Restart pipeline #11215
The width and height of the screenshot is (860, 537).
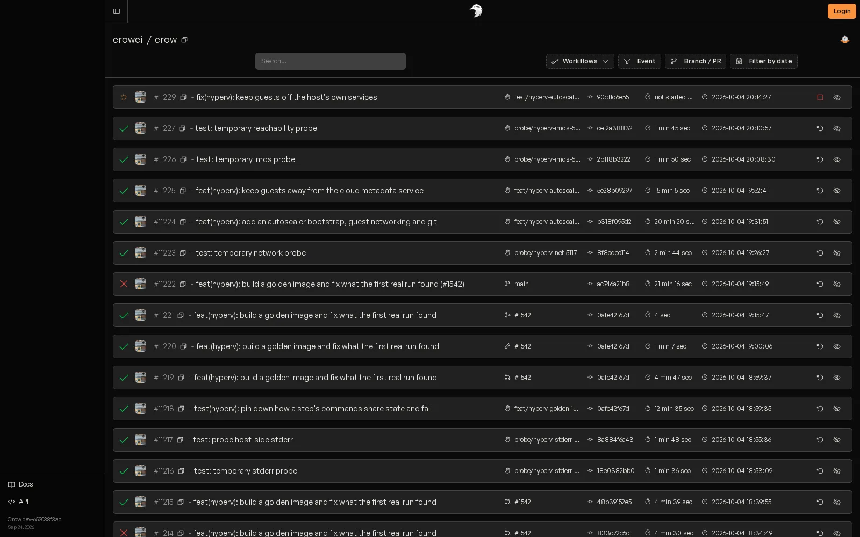[820, 502]
